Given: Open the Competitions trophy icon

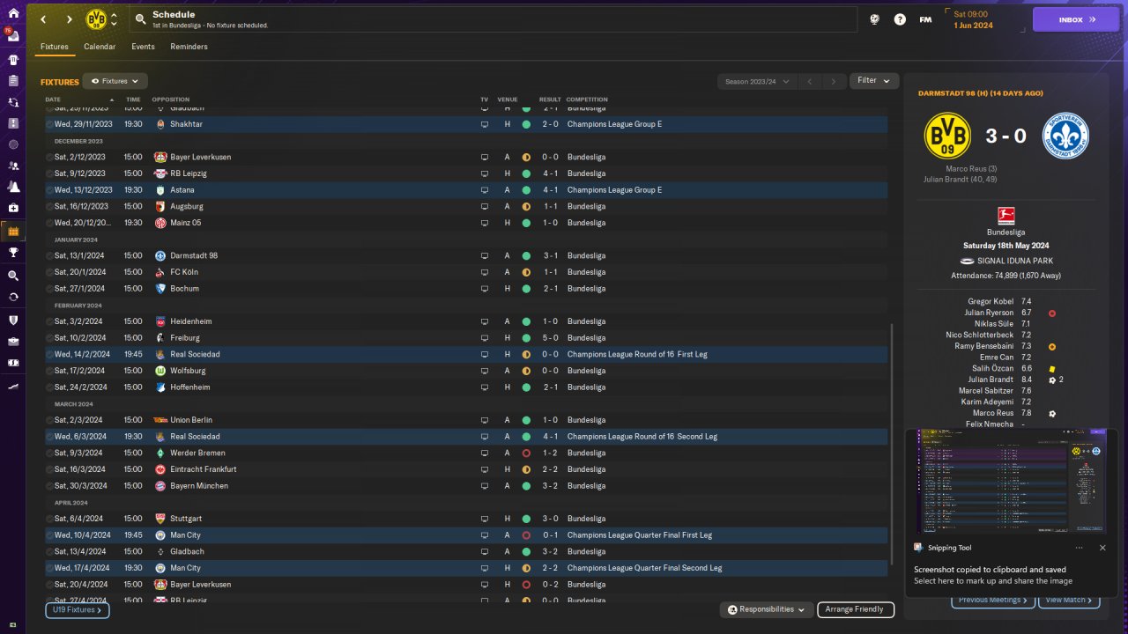Looking at the screenshot, I should pos(12,253).
